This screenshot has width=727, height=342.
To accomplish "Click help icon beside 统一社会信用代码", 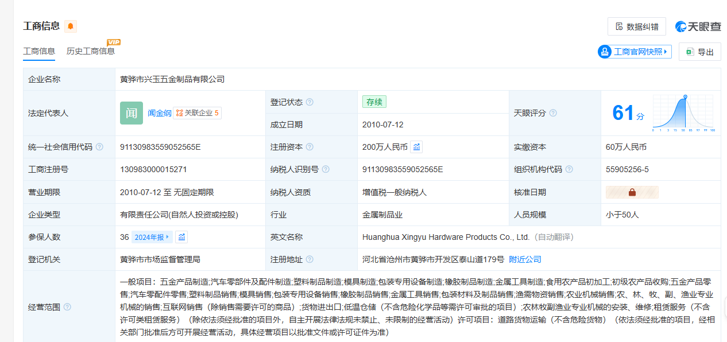I will coord(99,147).
